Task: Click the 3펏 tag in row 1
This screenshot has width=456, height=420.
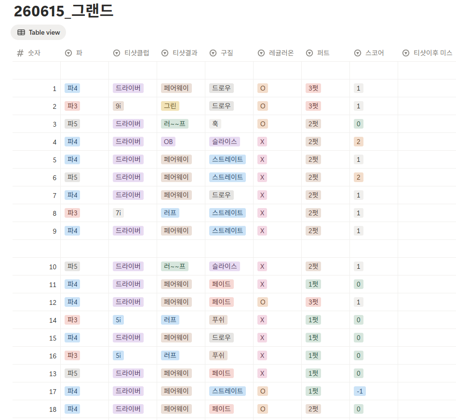Action: [313, 88]
